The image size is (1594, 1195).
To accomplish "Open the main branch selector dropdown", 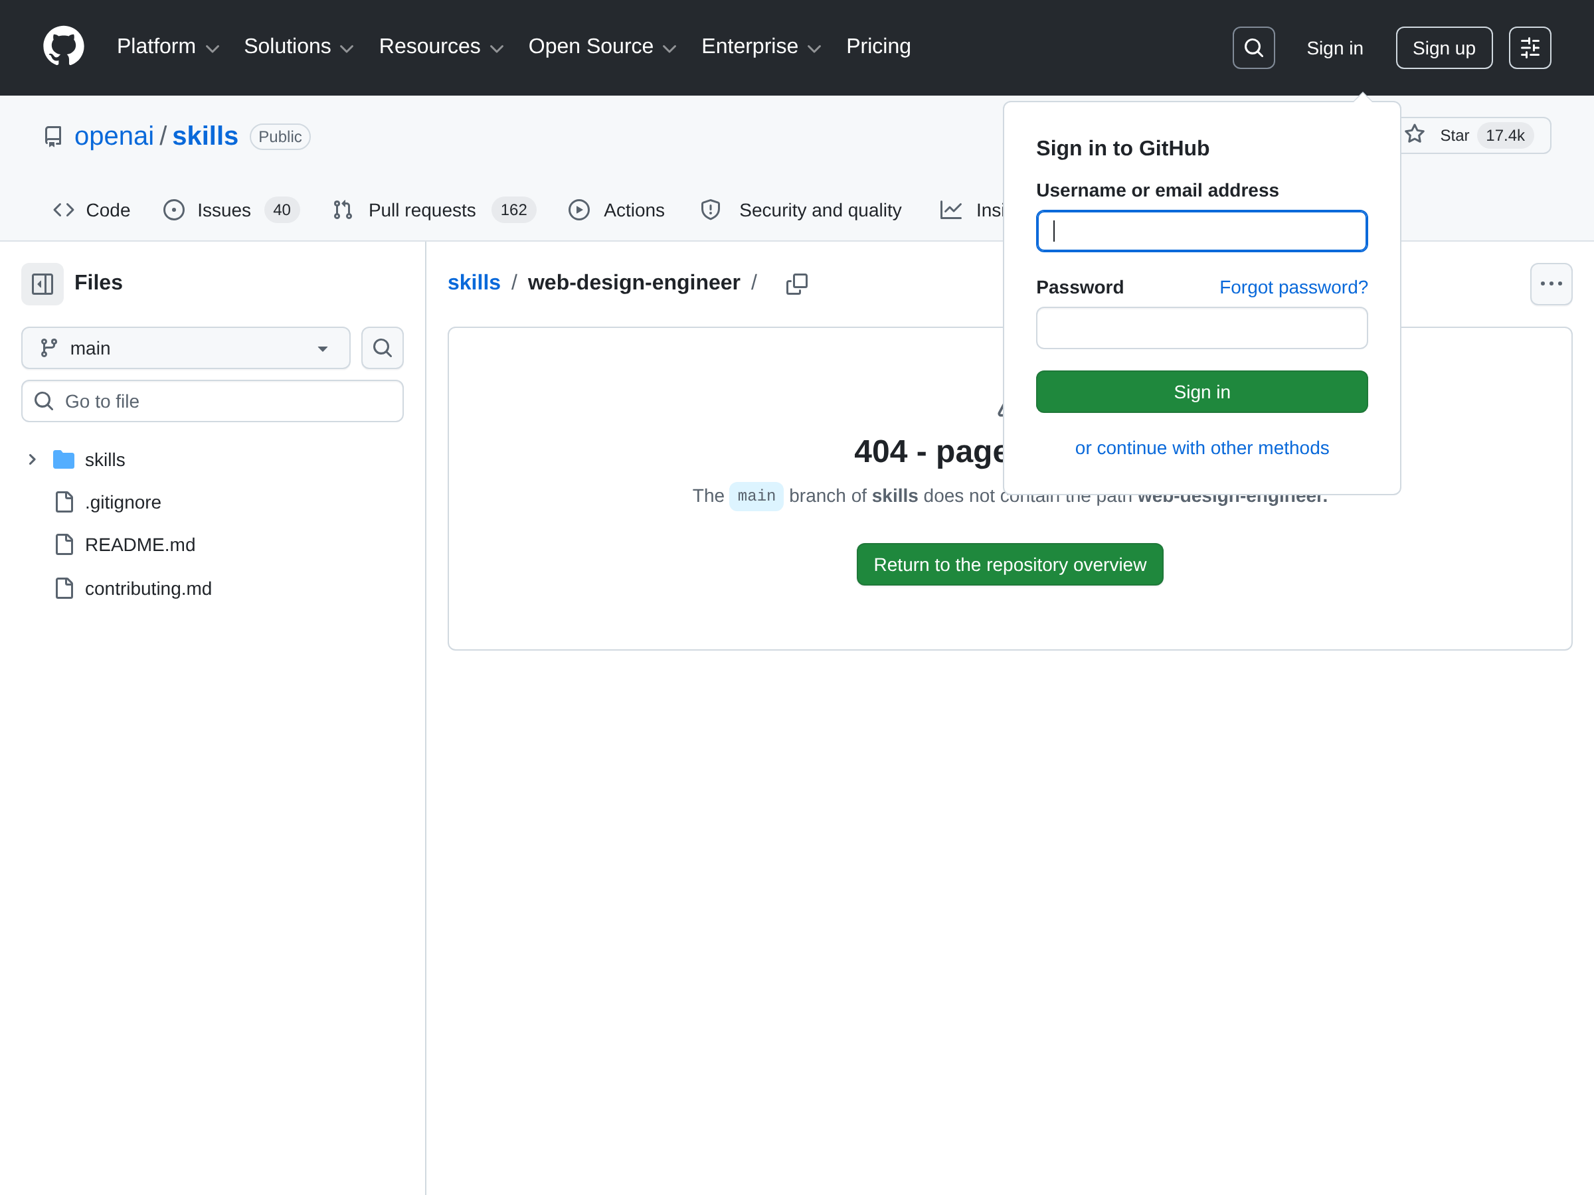I will tap(185, 348).
